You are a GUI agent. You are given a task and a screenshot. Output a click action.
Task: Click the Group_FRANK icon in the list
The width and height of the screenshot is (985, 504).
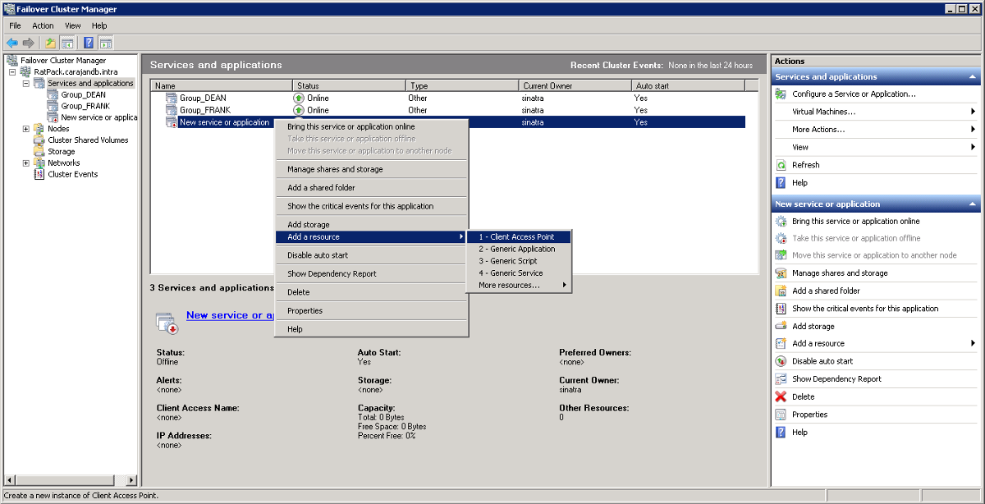click(171, 110)
